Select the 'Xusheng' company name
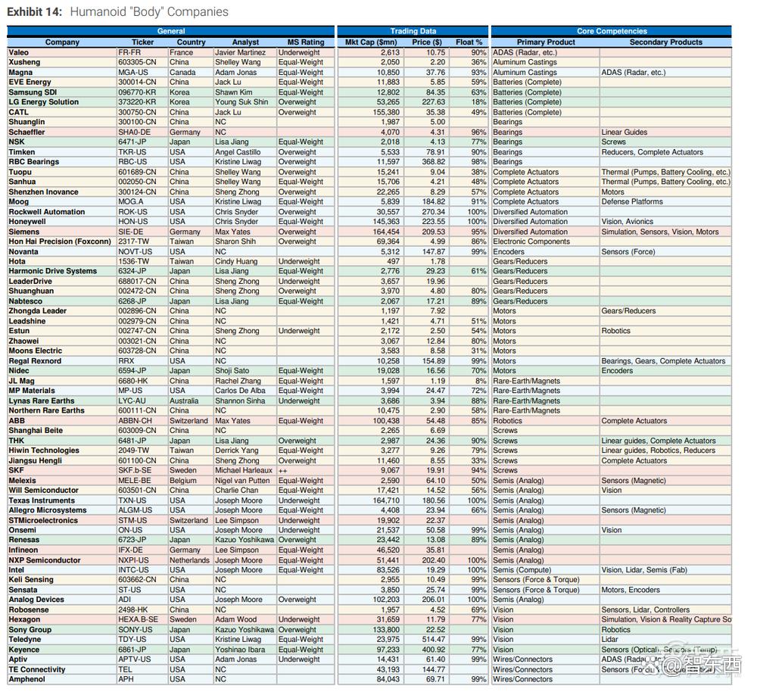Viewport: 757px width, 692px height. tap(24, 62)
